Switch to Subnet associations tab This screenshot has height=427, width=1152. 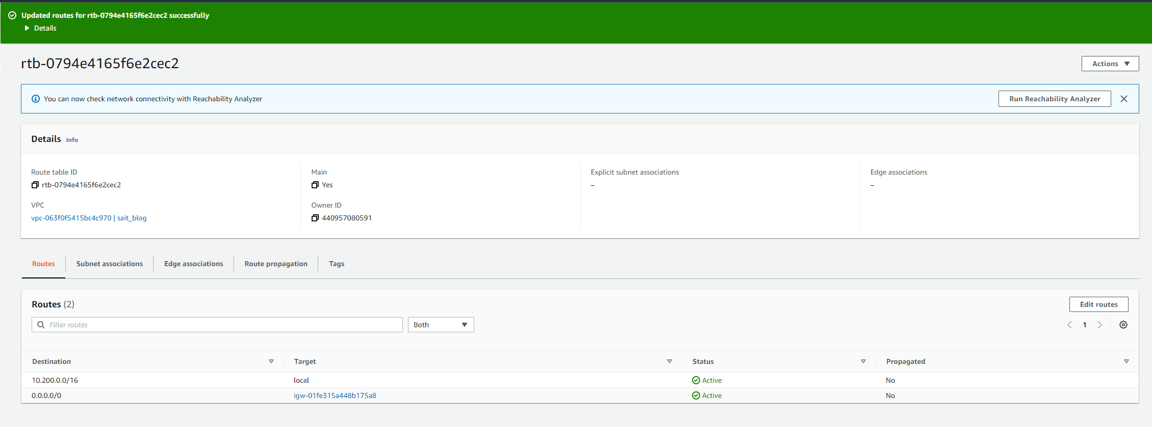pyautogui.click(x=110, y=264)
